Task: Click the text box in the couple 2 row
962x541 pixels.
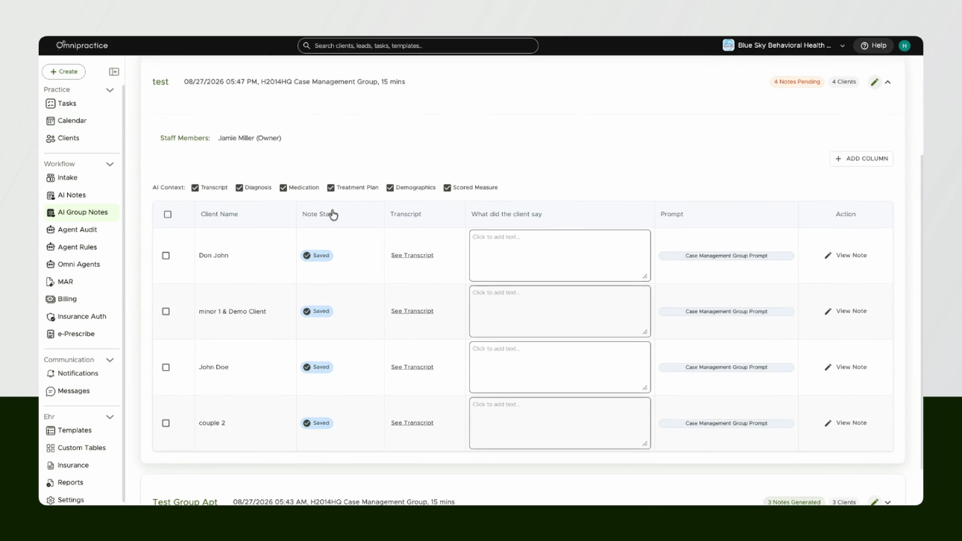Action: point(559,423)
